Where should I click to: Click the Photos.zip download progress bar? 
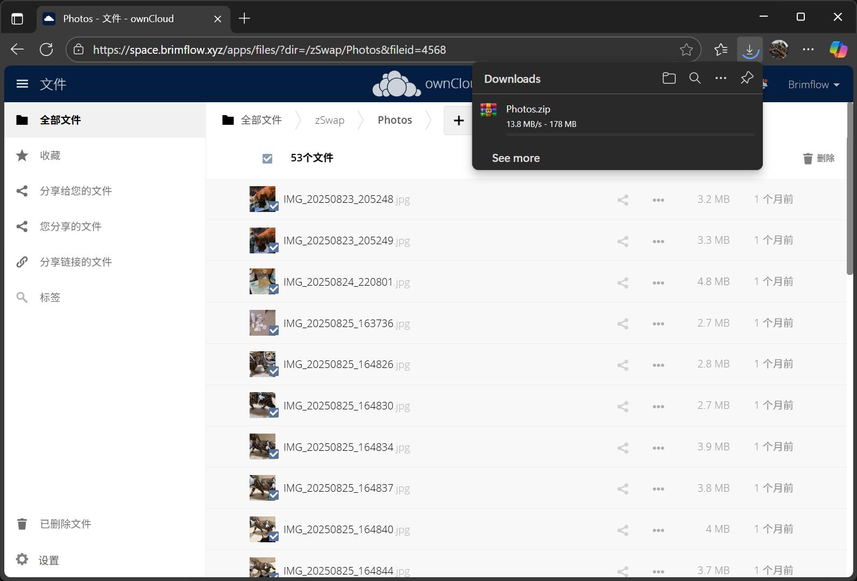(x=629, y=134)
